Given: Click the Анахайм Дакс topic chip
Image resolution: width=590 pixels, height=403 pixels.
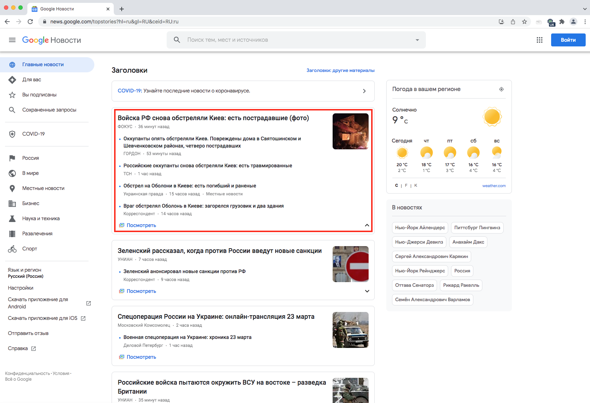Looking at the screenshot, I should pyautogui.click(x=468, y=242).
